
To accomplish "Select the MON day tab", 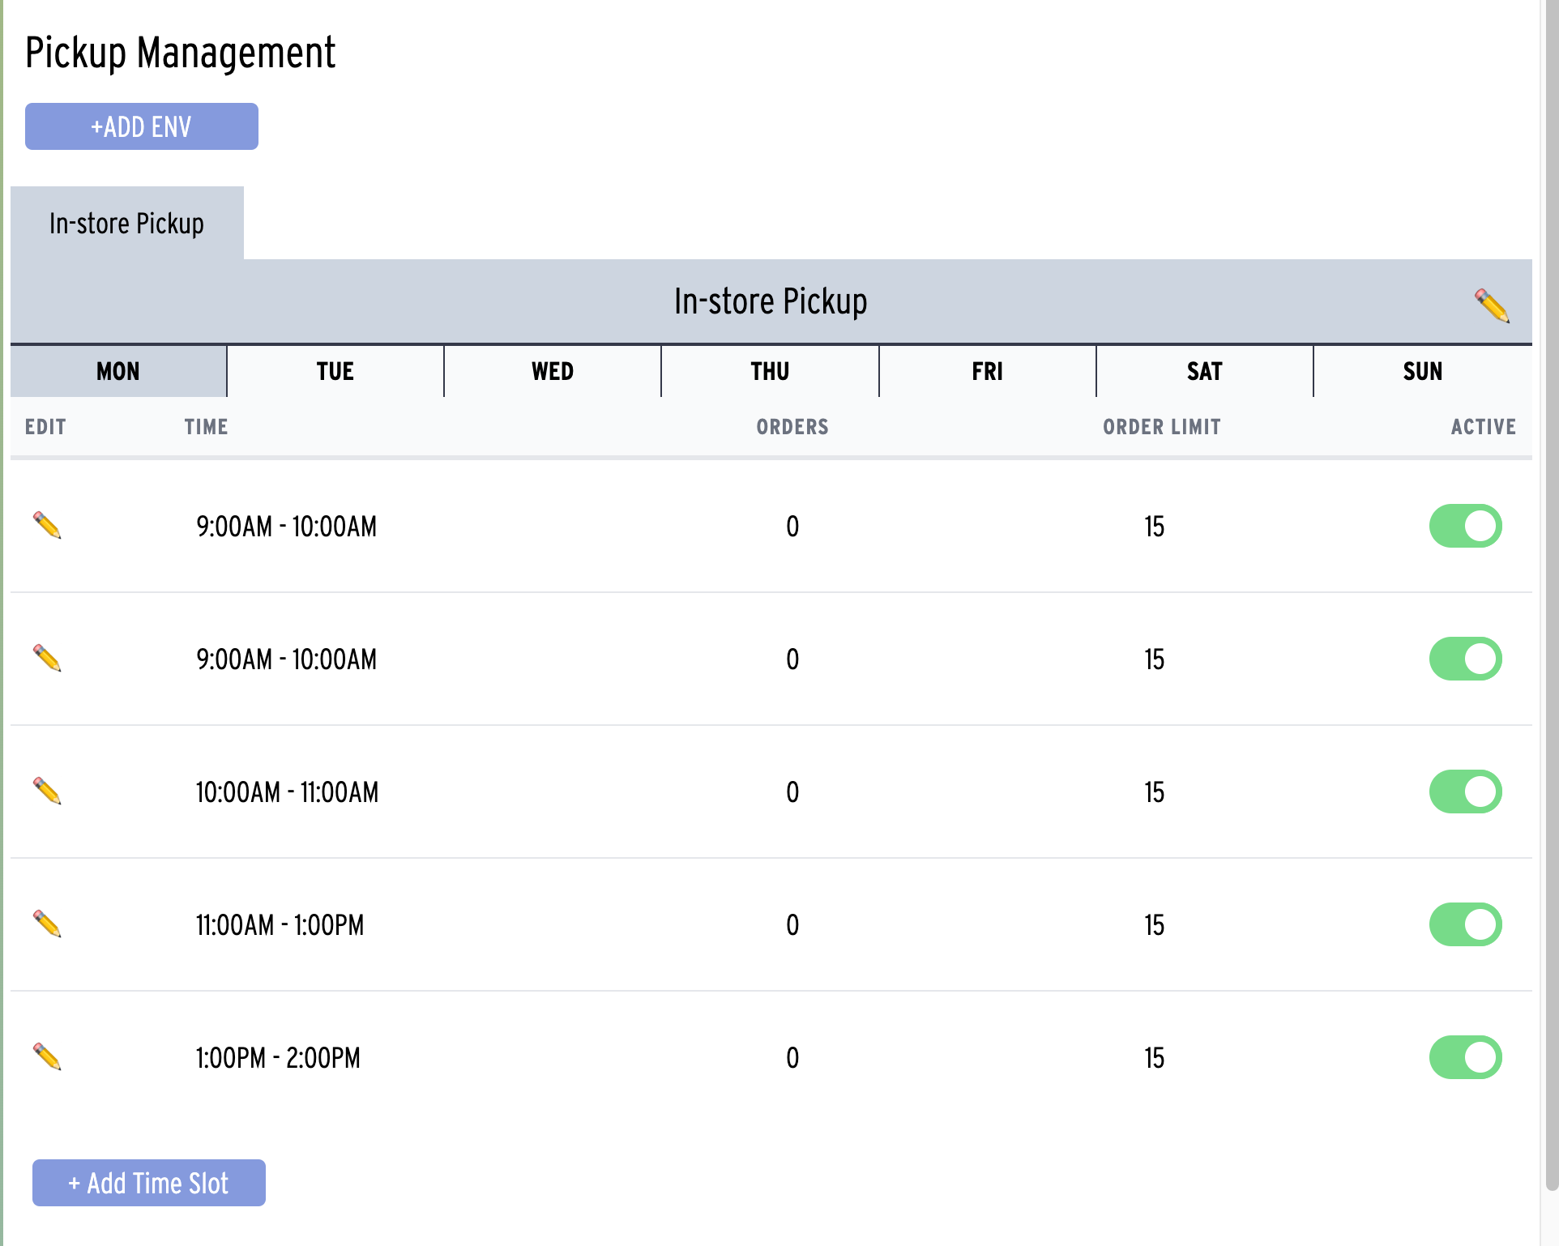I will click(x=118, y=371).
